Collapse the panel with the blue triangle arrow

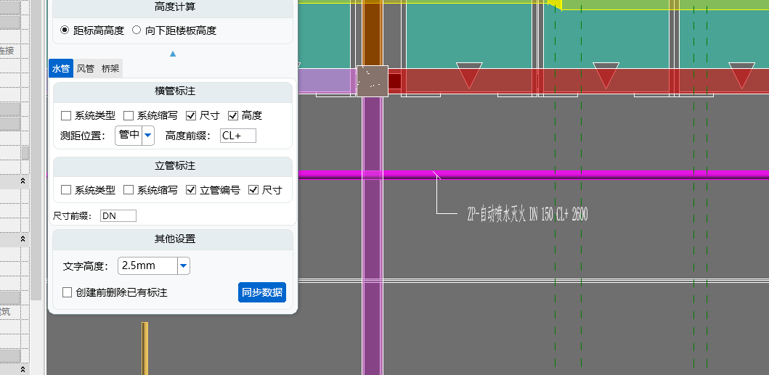[x=173, y=54]
